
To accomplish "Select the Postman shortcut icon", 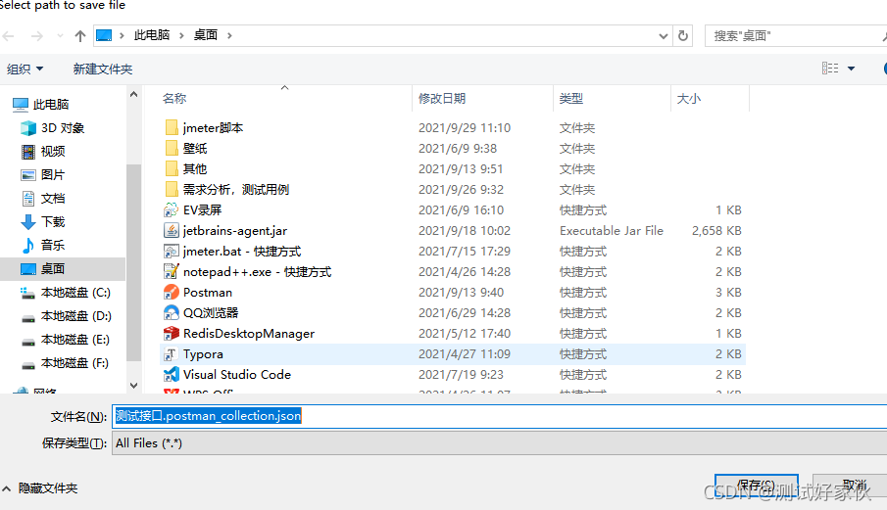I will 171,293.
